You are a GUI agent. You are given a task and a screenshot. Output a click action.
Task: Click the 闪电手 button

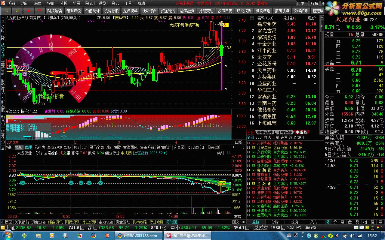[302, 3]
